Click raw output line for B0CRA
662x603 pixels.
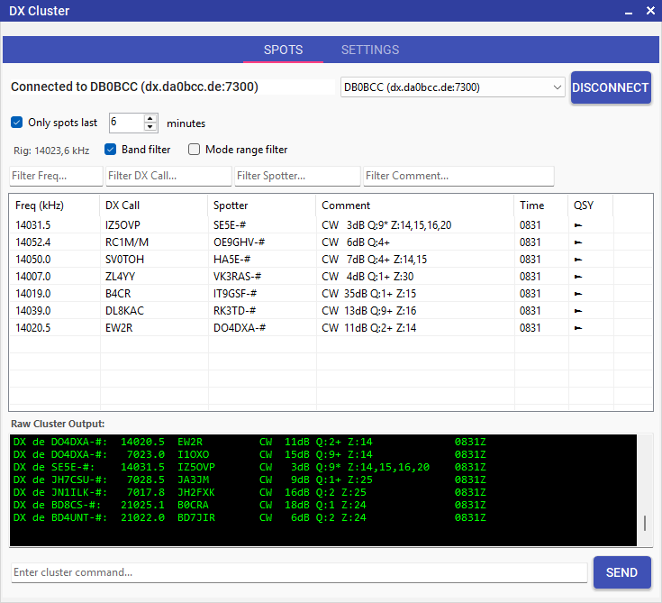(x=249, y=506)
